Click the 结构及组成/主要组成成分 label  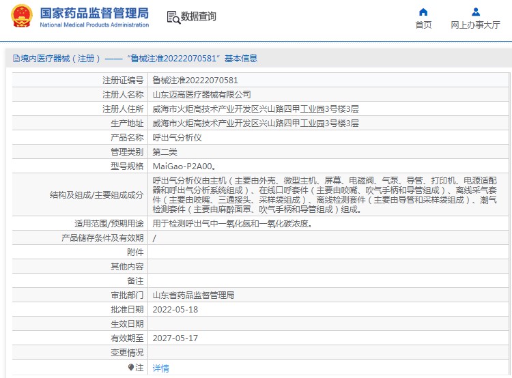(x=97, y=195)
